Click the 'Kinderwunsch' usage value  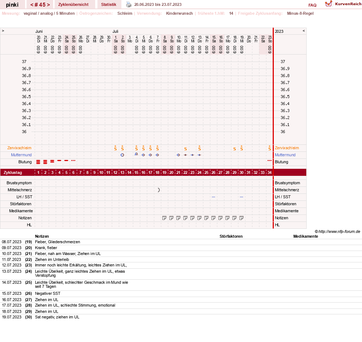click(179, 13)
